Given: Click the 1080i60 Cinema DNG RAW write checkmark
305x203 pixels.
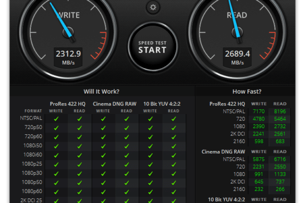Looking at the screenshot, I should (103, 155).
